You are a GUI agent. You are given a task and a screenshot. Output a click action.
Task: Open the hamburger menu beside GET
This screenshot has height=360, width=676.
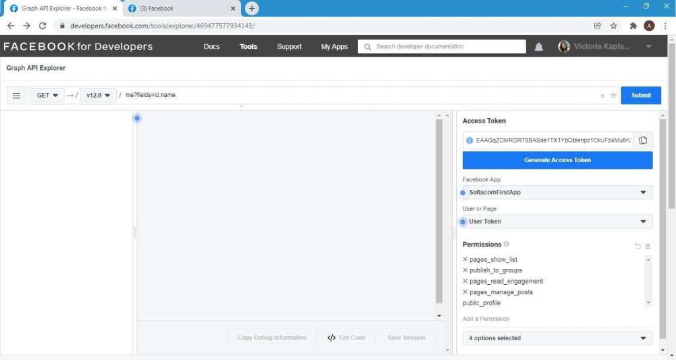coord(17,96)
